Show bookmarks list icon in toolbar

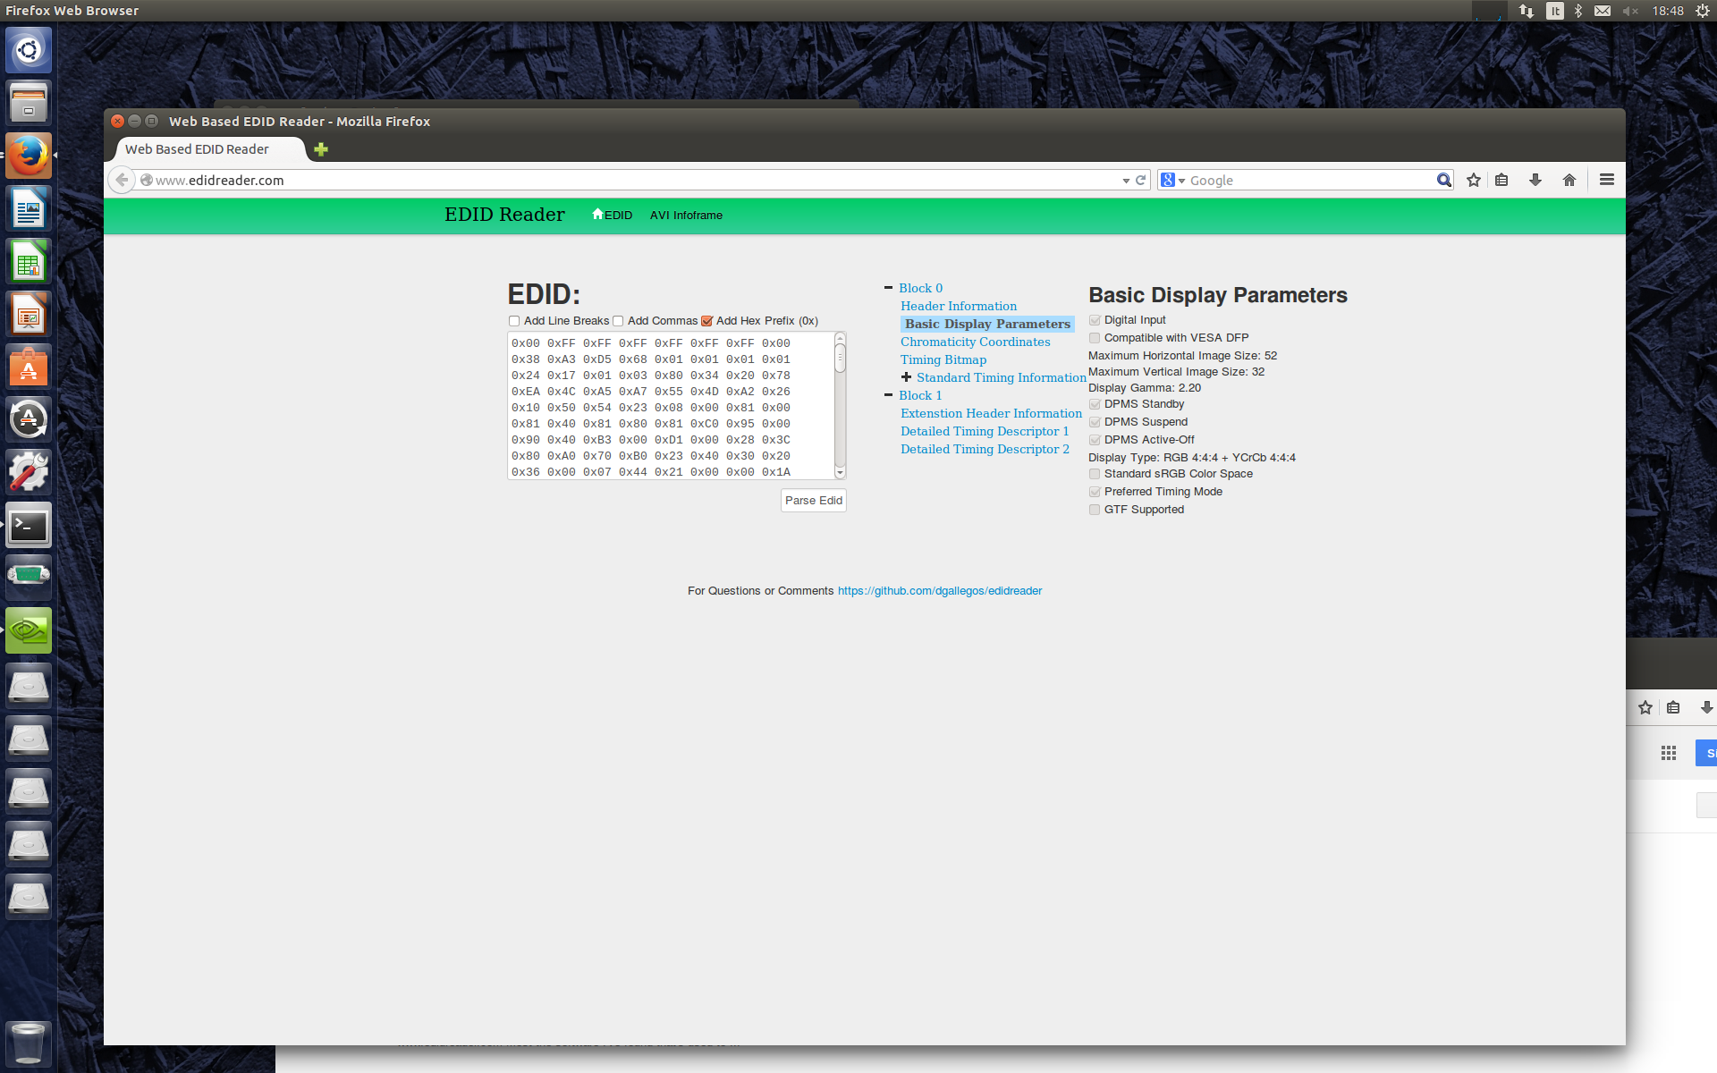pos(1501,180)
